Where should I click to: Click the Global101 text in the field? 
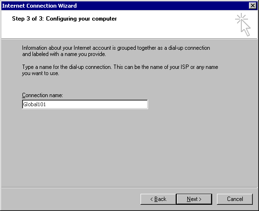[x=34, y=104]
